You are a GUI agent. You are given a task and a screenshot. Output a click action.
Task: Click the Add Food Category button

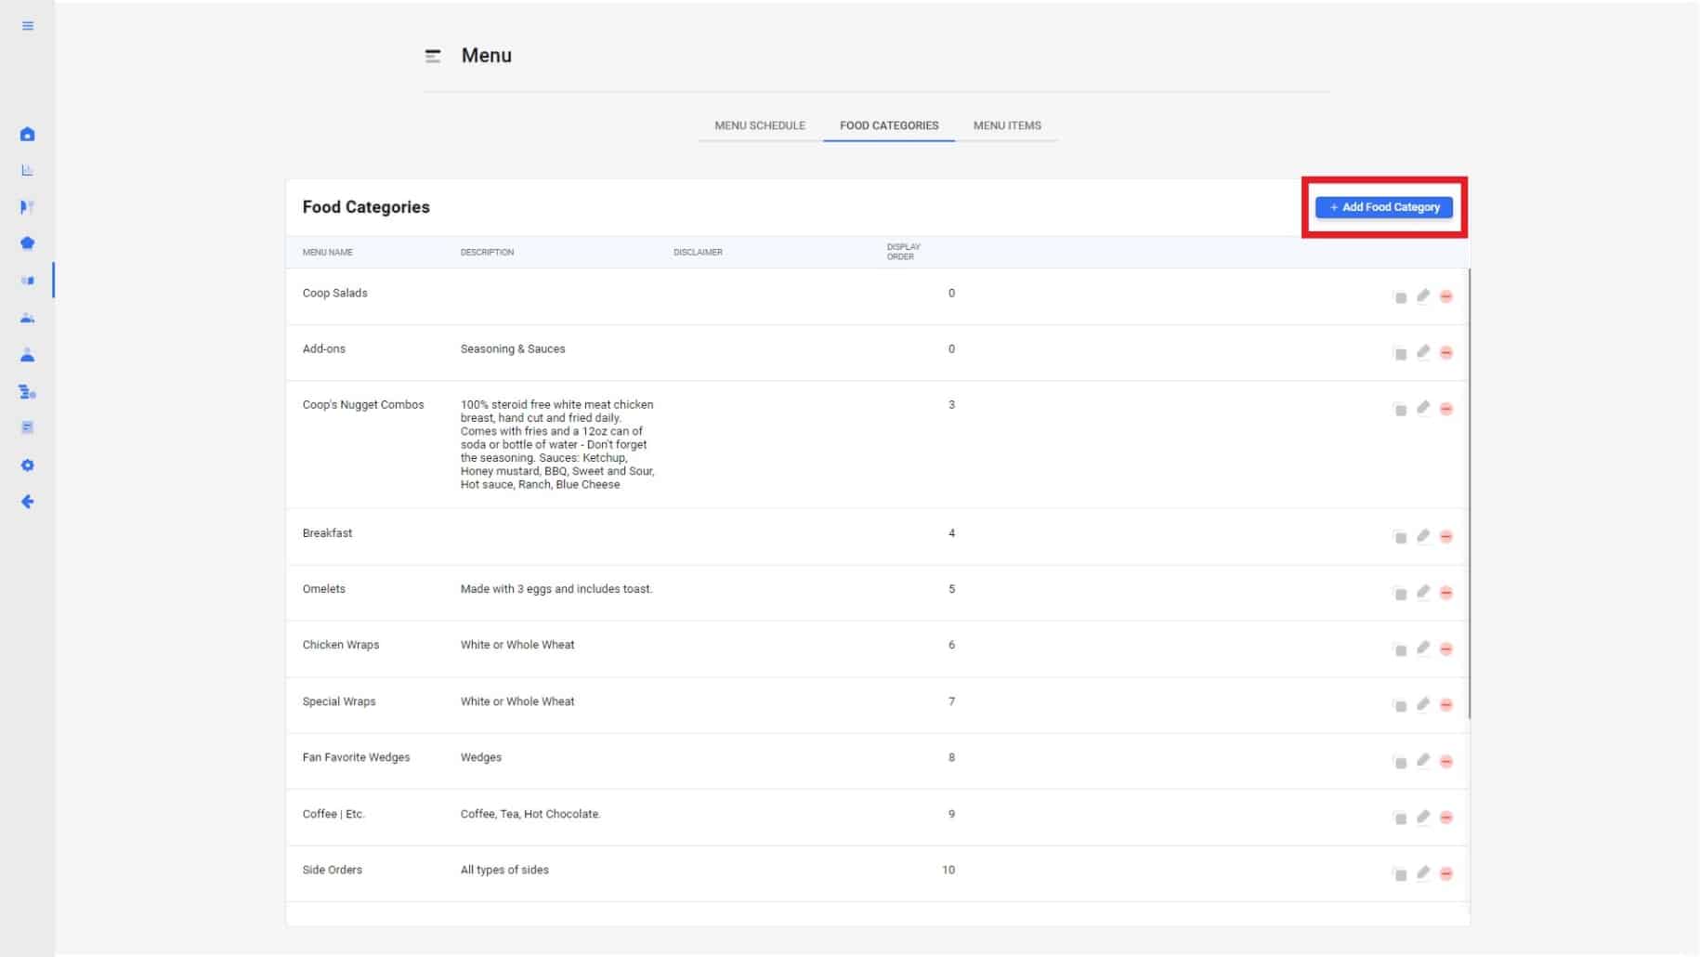(1384, 207)
